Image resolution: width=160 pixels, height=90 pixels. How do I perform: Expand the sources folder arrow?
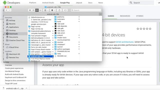[79, 42]
